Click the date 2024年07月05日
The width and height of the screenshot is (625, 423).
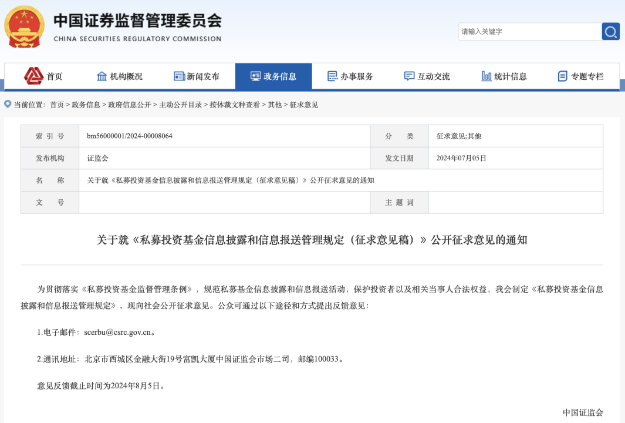pyautogui.click(x=461, y=158)
